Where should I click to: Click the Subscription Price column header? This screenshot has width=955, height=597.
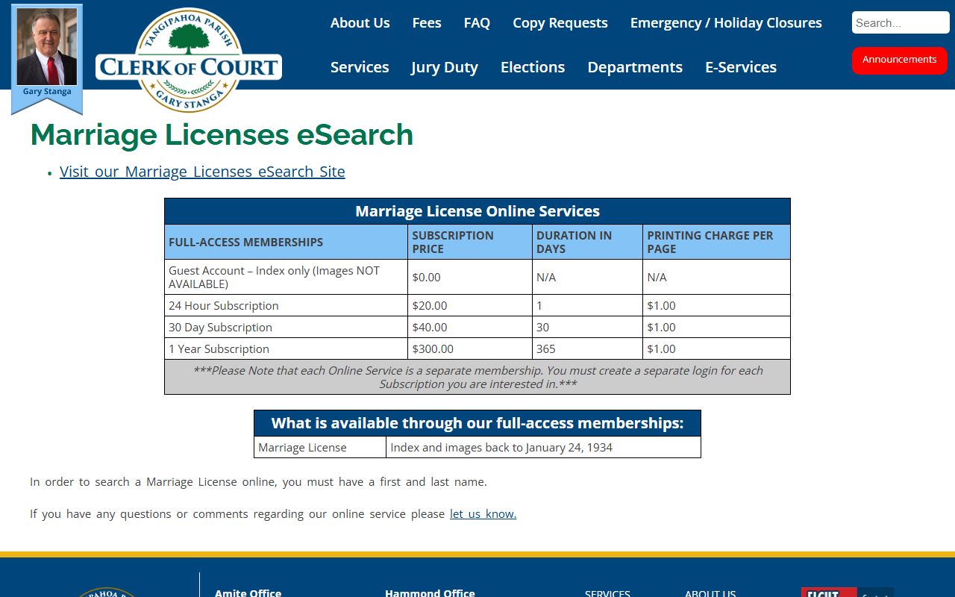[469, 242]
